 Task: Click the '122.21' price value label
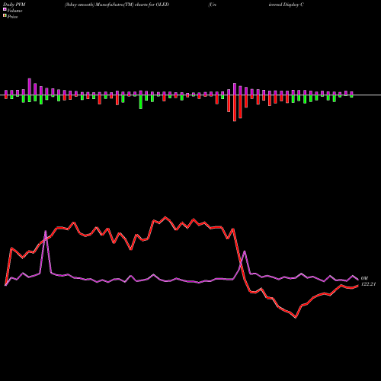click(368, 284)
